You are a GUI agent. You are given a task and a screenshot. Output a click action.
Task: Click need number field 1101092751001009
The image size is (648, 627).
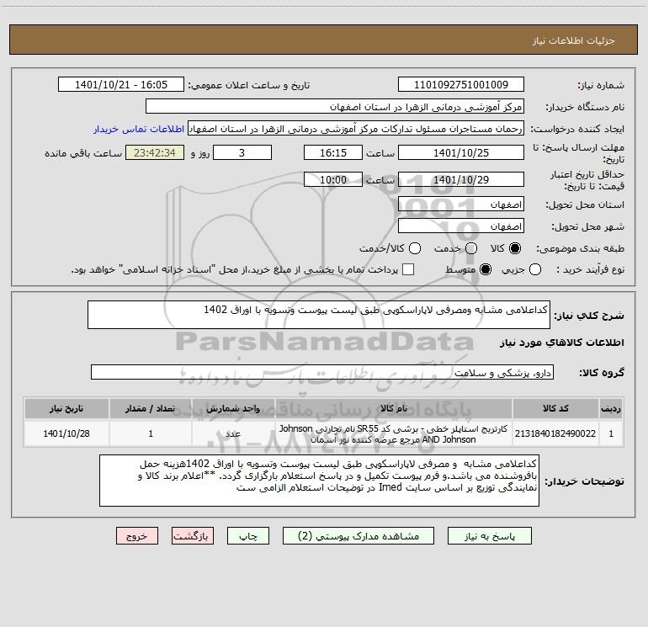click(461, 85)
